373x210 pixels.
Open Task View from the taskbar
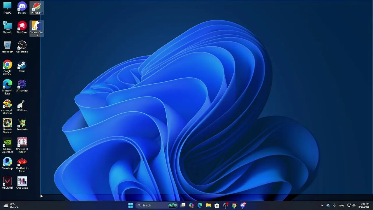pos(183,205)
